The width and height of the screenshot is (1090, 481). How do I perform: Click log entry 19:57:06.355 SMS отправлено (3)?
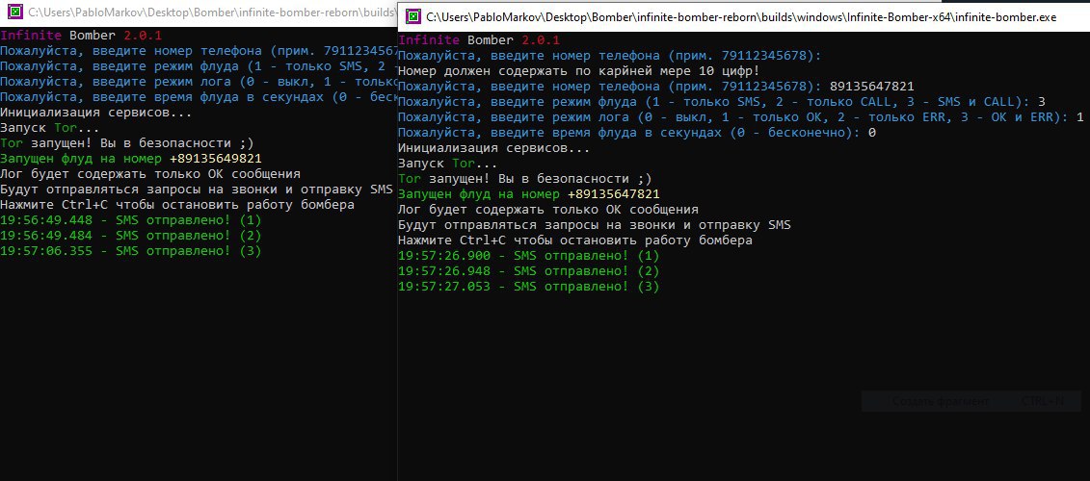(x=131, y=251)
